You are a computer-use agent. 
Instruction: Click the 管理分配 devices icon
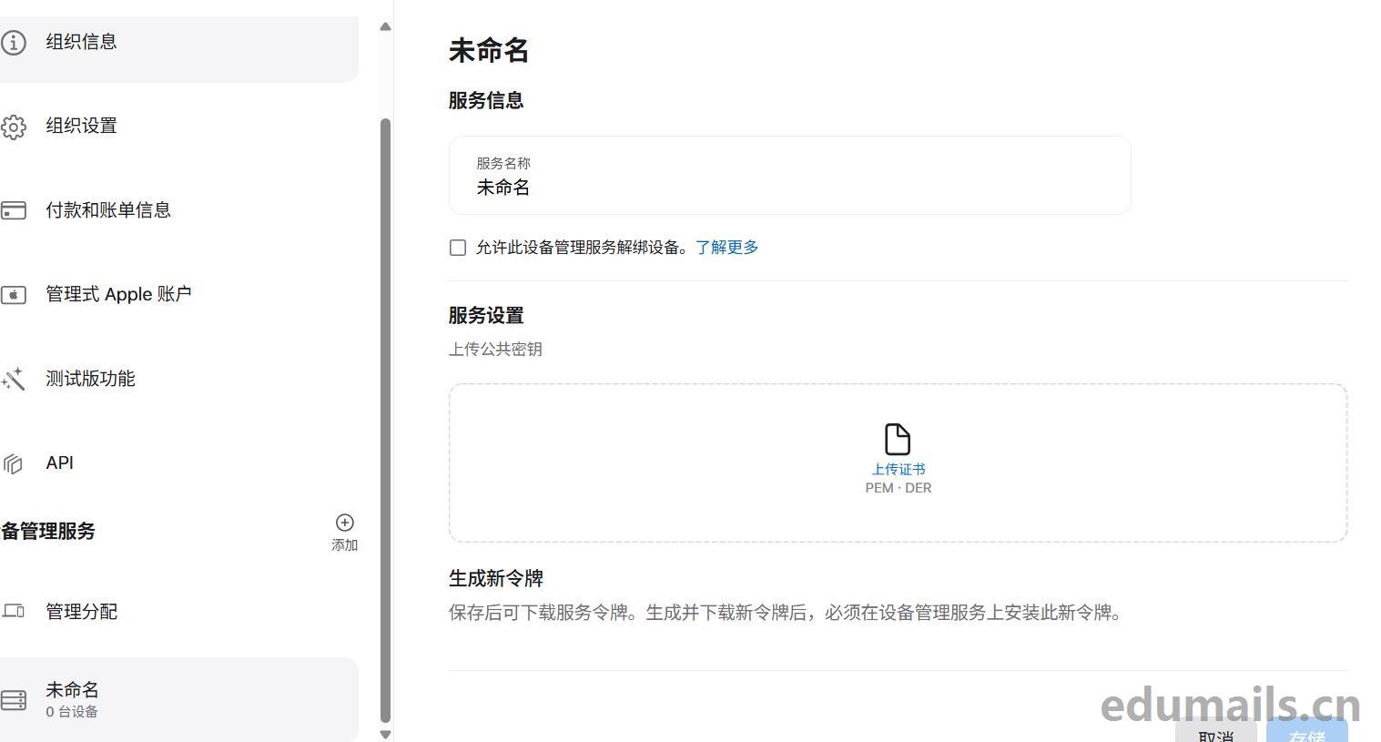pos(14,612)
